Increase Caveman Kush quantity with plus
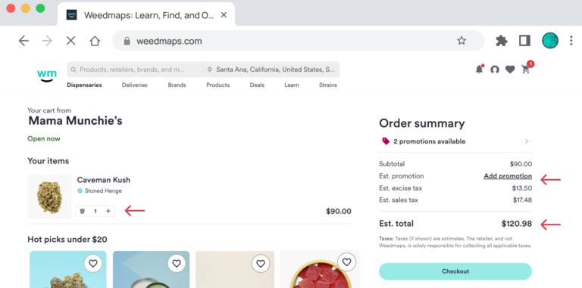 pyautogui.click(x=108, y=211)
